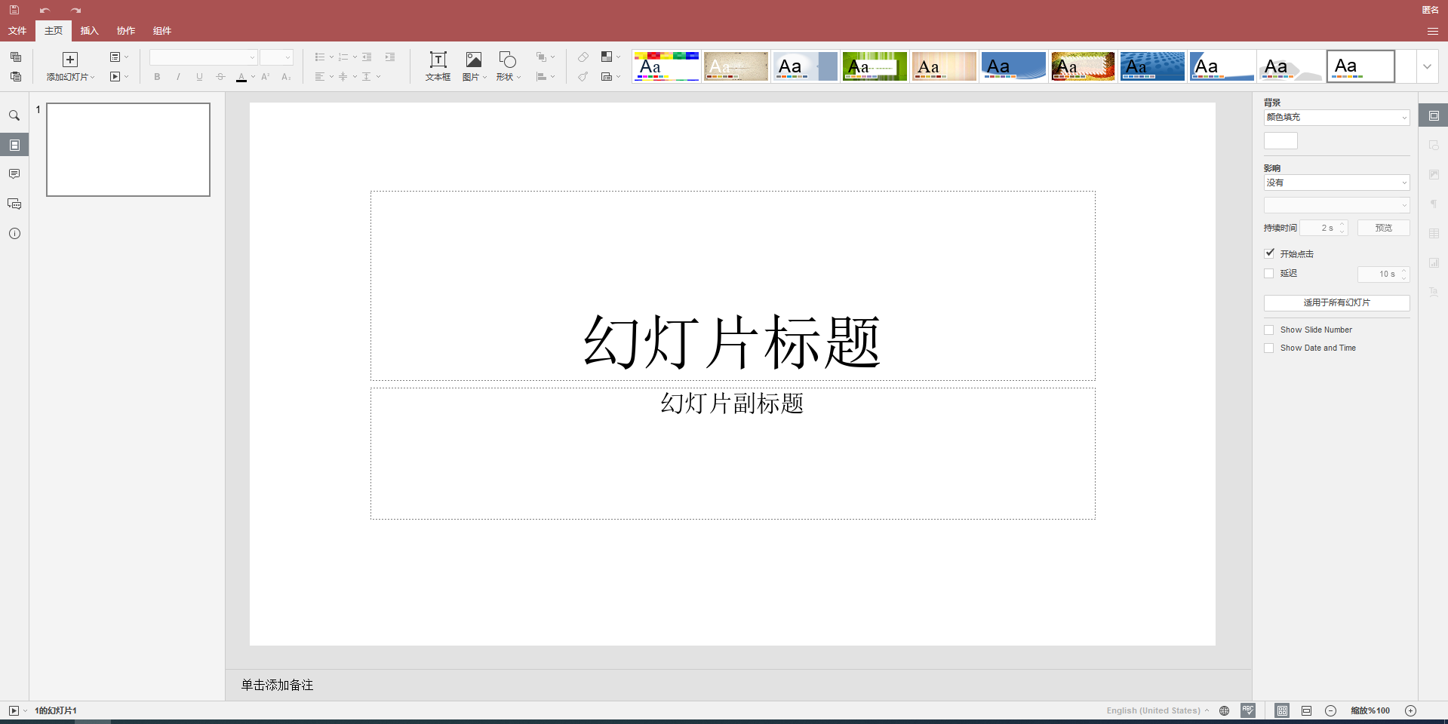Open the 文件 menu tab
The height and width of the screenshot is (724, 1448).
tap(17, 31)
